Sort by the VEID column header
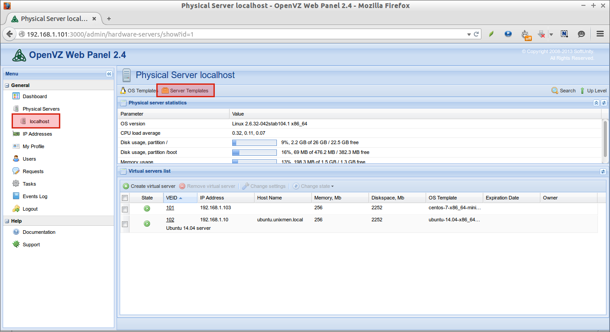 click(x=180, y=198)
